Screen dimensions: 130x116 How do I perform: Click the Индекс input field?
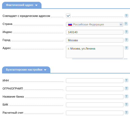pos(95,32)
